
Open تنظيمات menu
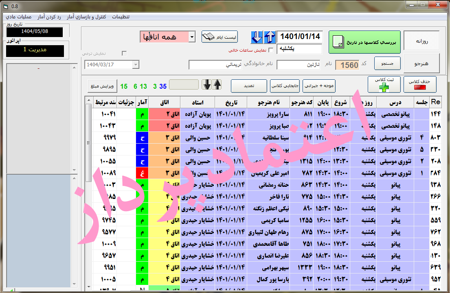pos(121,17)
